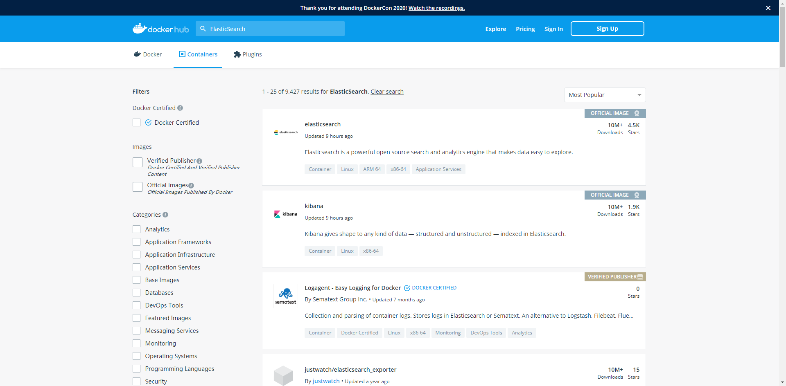786x386 pixels.
Task: Click the blue checkmark icon in Docker Certified filter
Action: (x=149, y=123)
